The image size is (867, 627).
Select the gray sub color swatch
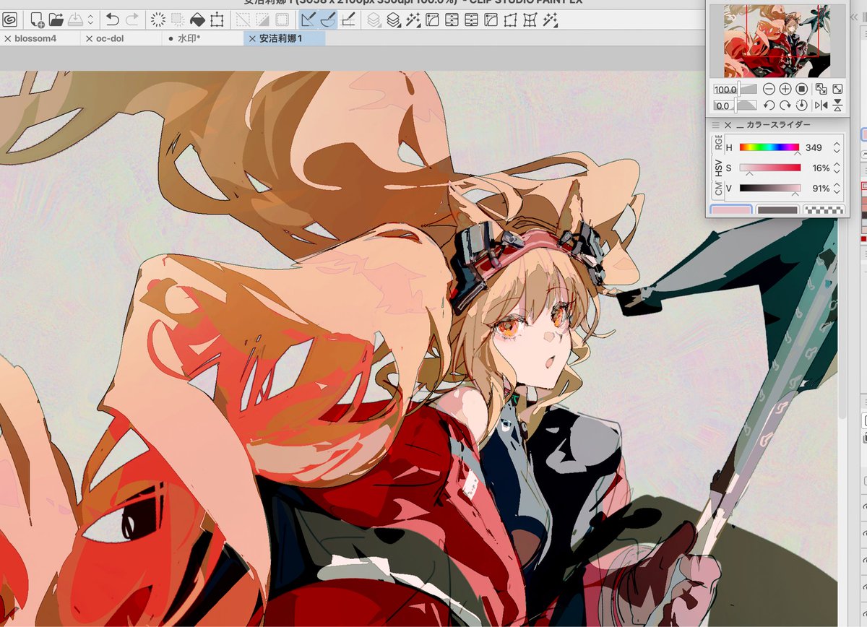(777, 210)
